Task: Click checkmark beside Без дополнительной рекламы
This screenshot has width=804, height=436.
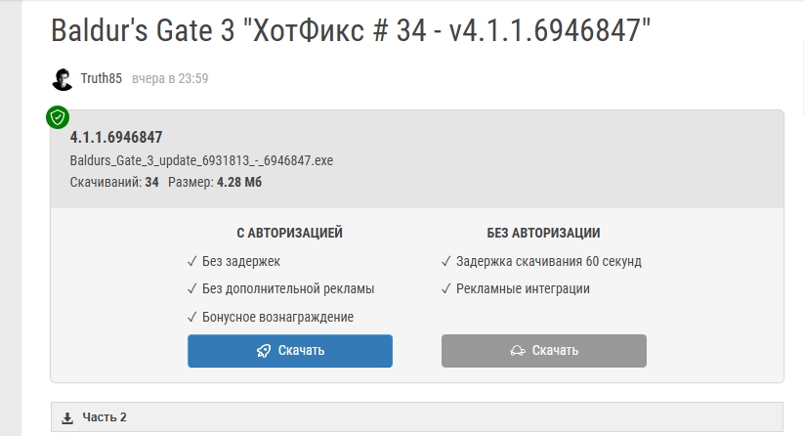Action: coord(192,289)
